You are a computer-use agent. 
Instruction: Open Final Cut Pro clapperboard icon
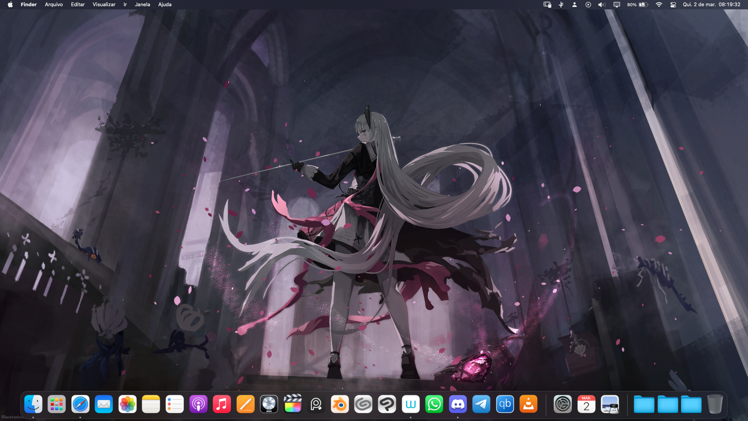click(293, 404)
